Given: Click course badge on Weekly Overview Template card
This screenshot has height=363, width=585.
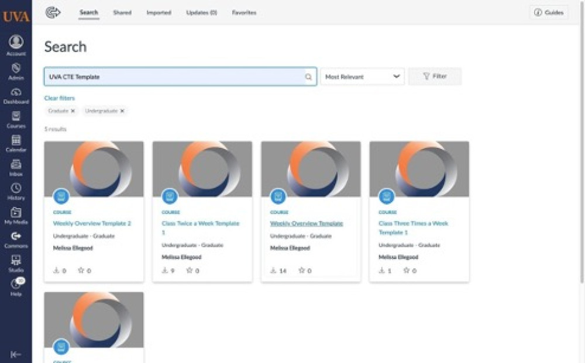Looking at the screenshot, I should tap(278, 196).
